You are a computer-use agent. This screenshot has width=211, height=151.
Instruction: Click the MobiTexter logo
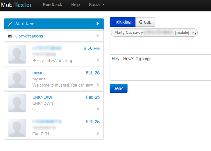16,5
